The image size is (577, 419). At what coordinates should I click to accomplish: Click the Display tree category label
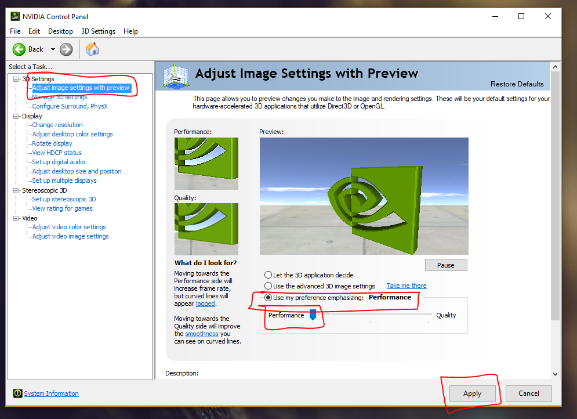[32, 116]
